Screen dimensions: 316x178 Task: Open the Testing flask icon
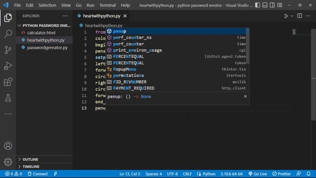point(8,98)
